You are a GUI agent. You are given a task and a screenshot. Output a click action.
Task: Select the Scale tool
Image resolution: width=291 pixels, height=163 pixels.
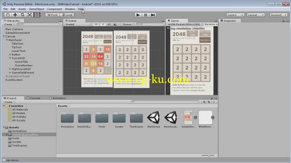(29, 15)
